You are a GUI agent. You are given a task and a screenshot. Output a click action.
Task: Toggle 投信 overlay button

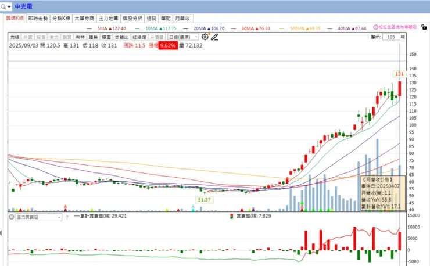tap(41, 37)
